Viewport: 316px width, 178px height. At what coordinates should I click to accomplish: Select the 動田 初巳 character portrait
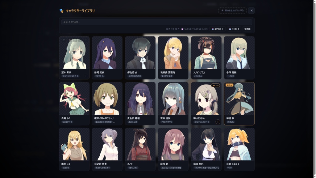click(206, 144)
